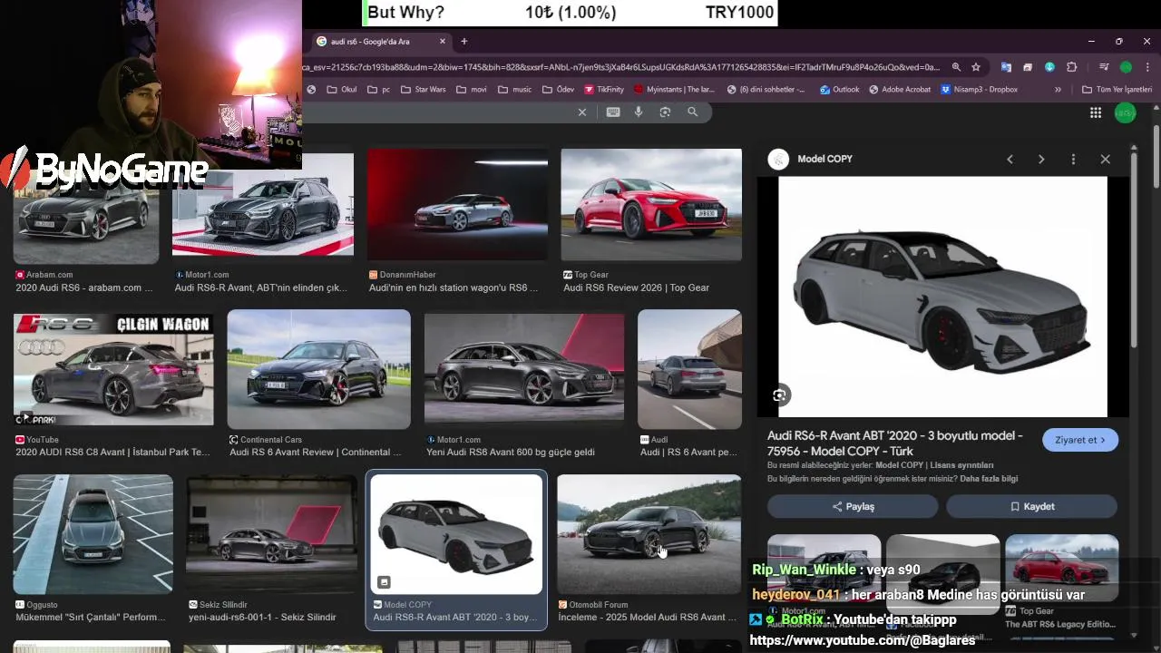Submit the search with the magnifier icon
The image size is (1161, 653).
693,112
